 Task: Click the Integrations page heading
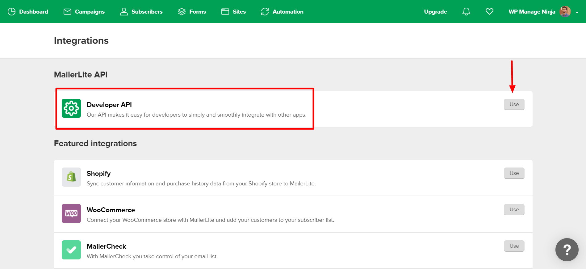pos(81,41)
